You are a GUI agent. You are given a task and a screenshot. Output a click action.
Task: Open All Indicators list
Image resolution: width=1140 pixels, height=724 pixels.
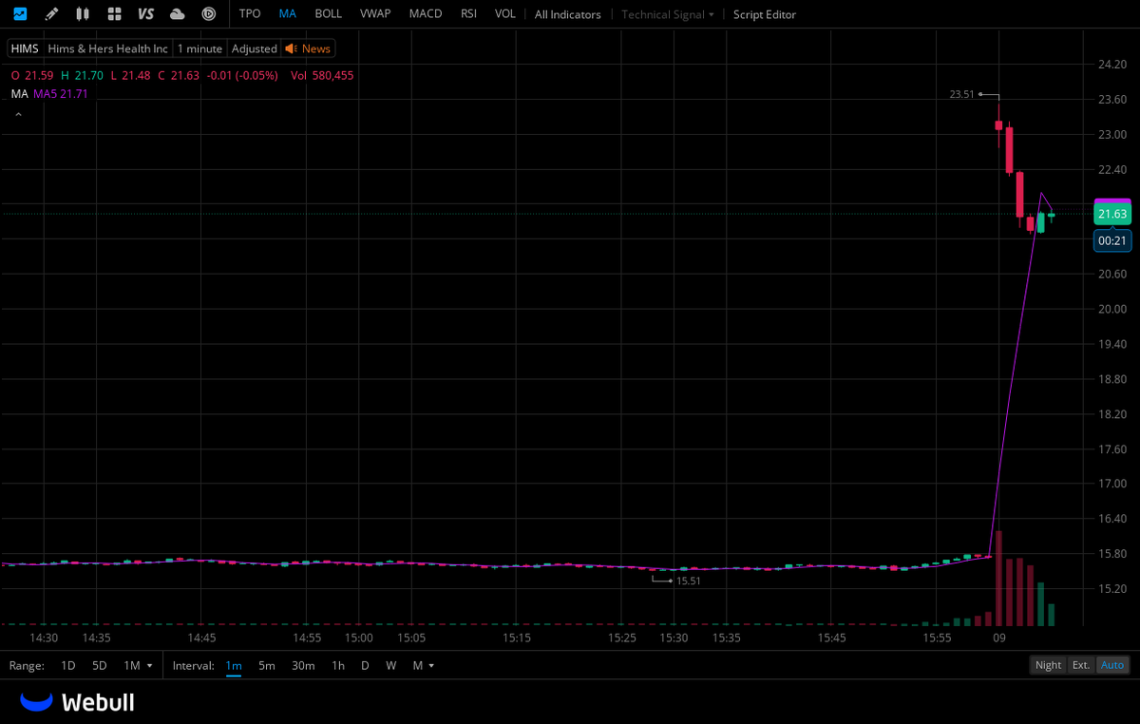click(x=568, y=14)
